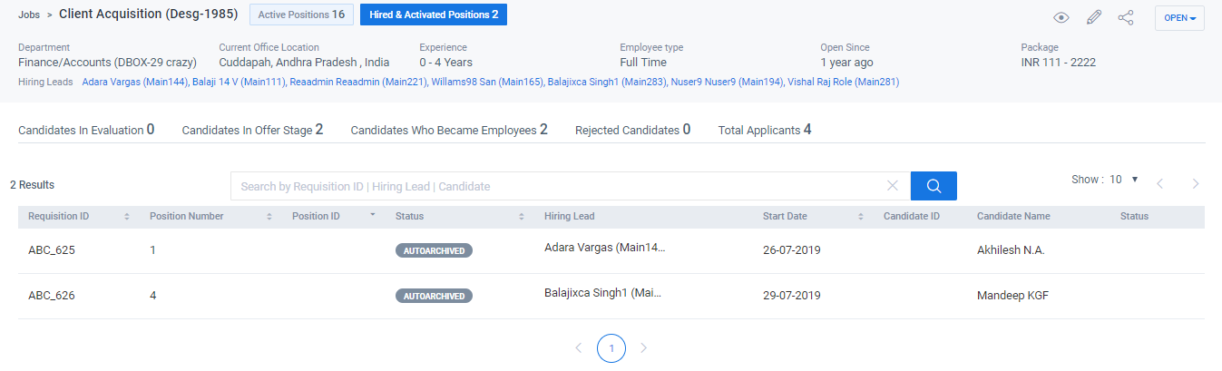This screenshot has height=371, width=1222.
Task: Open hiring lead Adara Vargas (Main144) link
Action: coord(135,83)
